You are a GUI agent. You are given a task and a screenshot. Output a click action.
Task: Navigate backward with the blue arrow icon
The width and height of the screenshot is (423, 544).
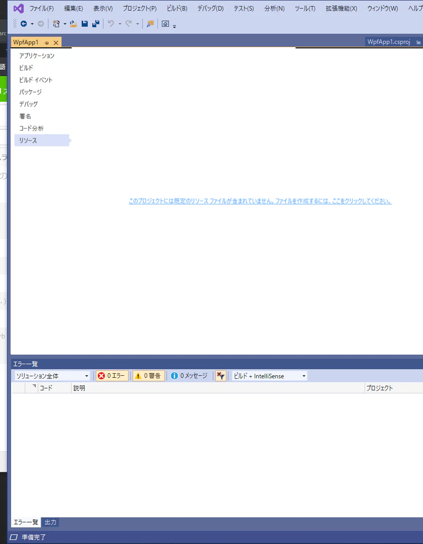24,24
